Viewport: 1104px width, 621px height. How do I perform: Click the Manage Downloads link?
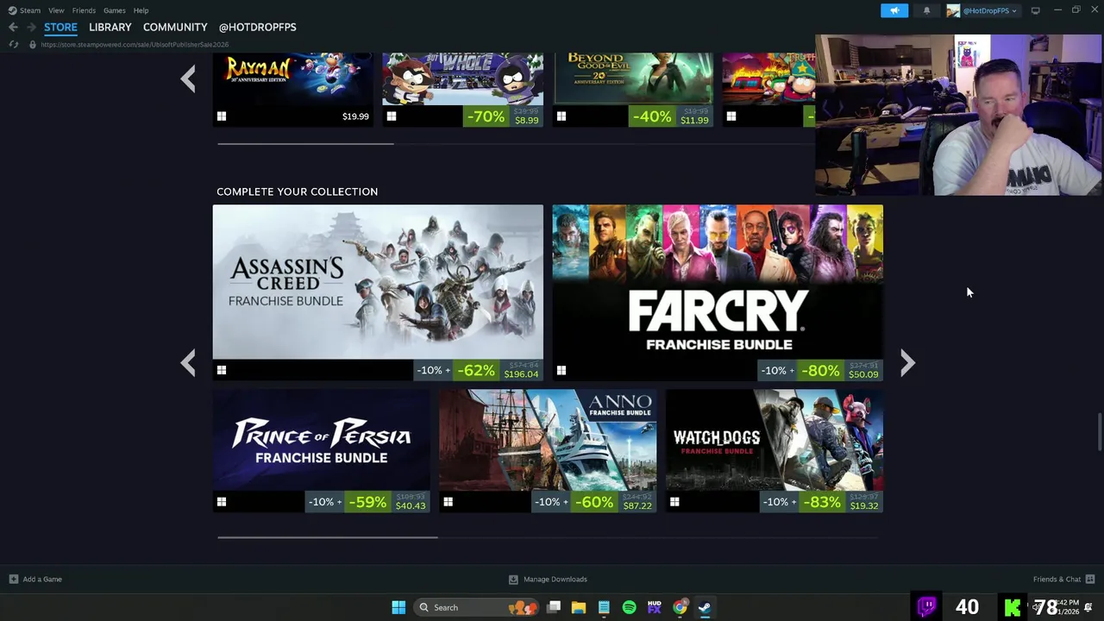click(555, 579)
